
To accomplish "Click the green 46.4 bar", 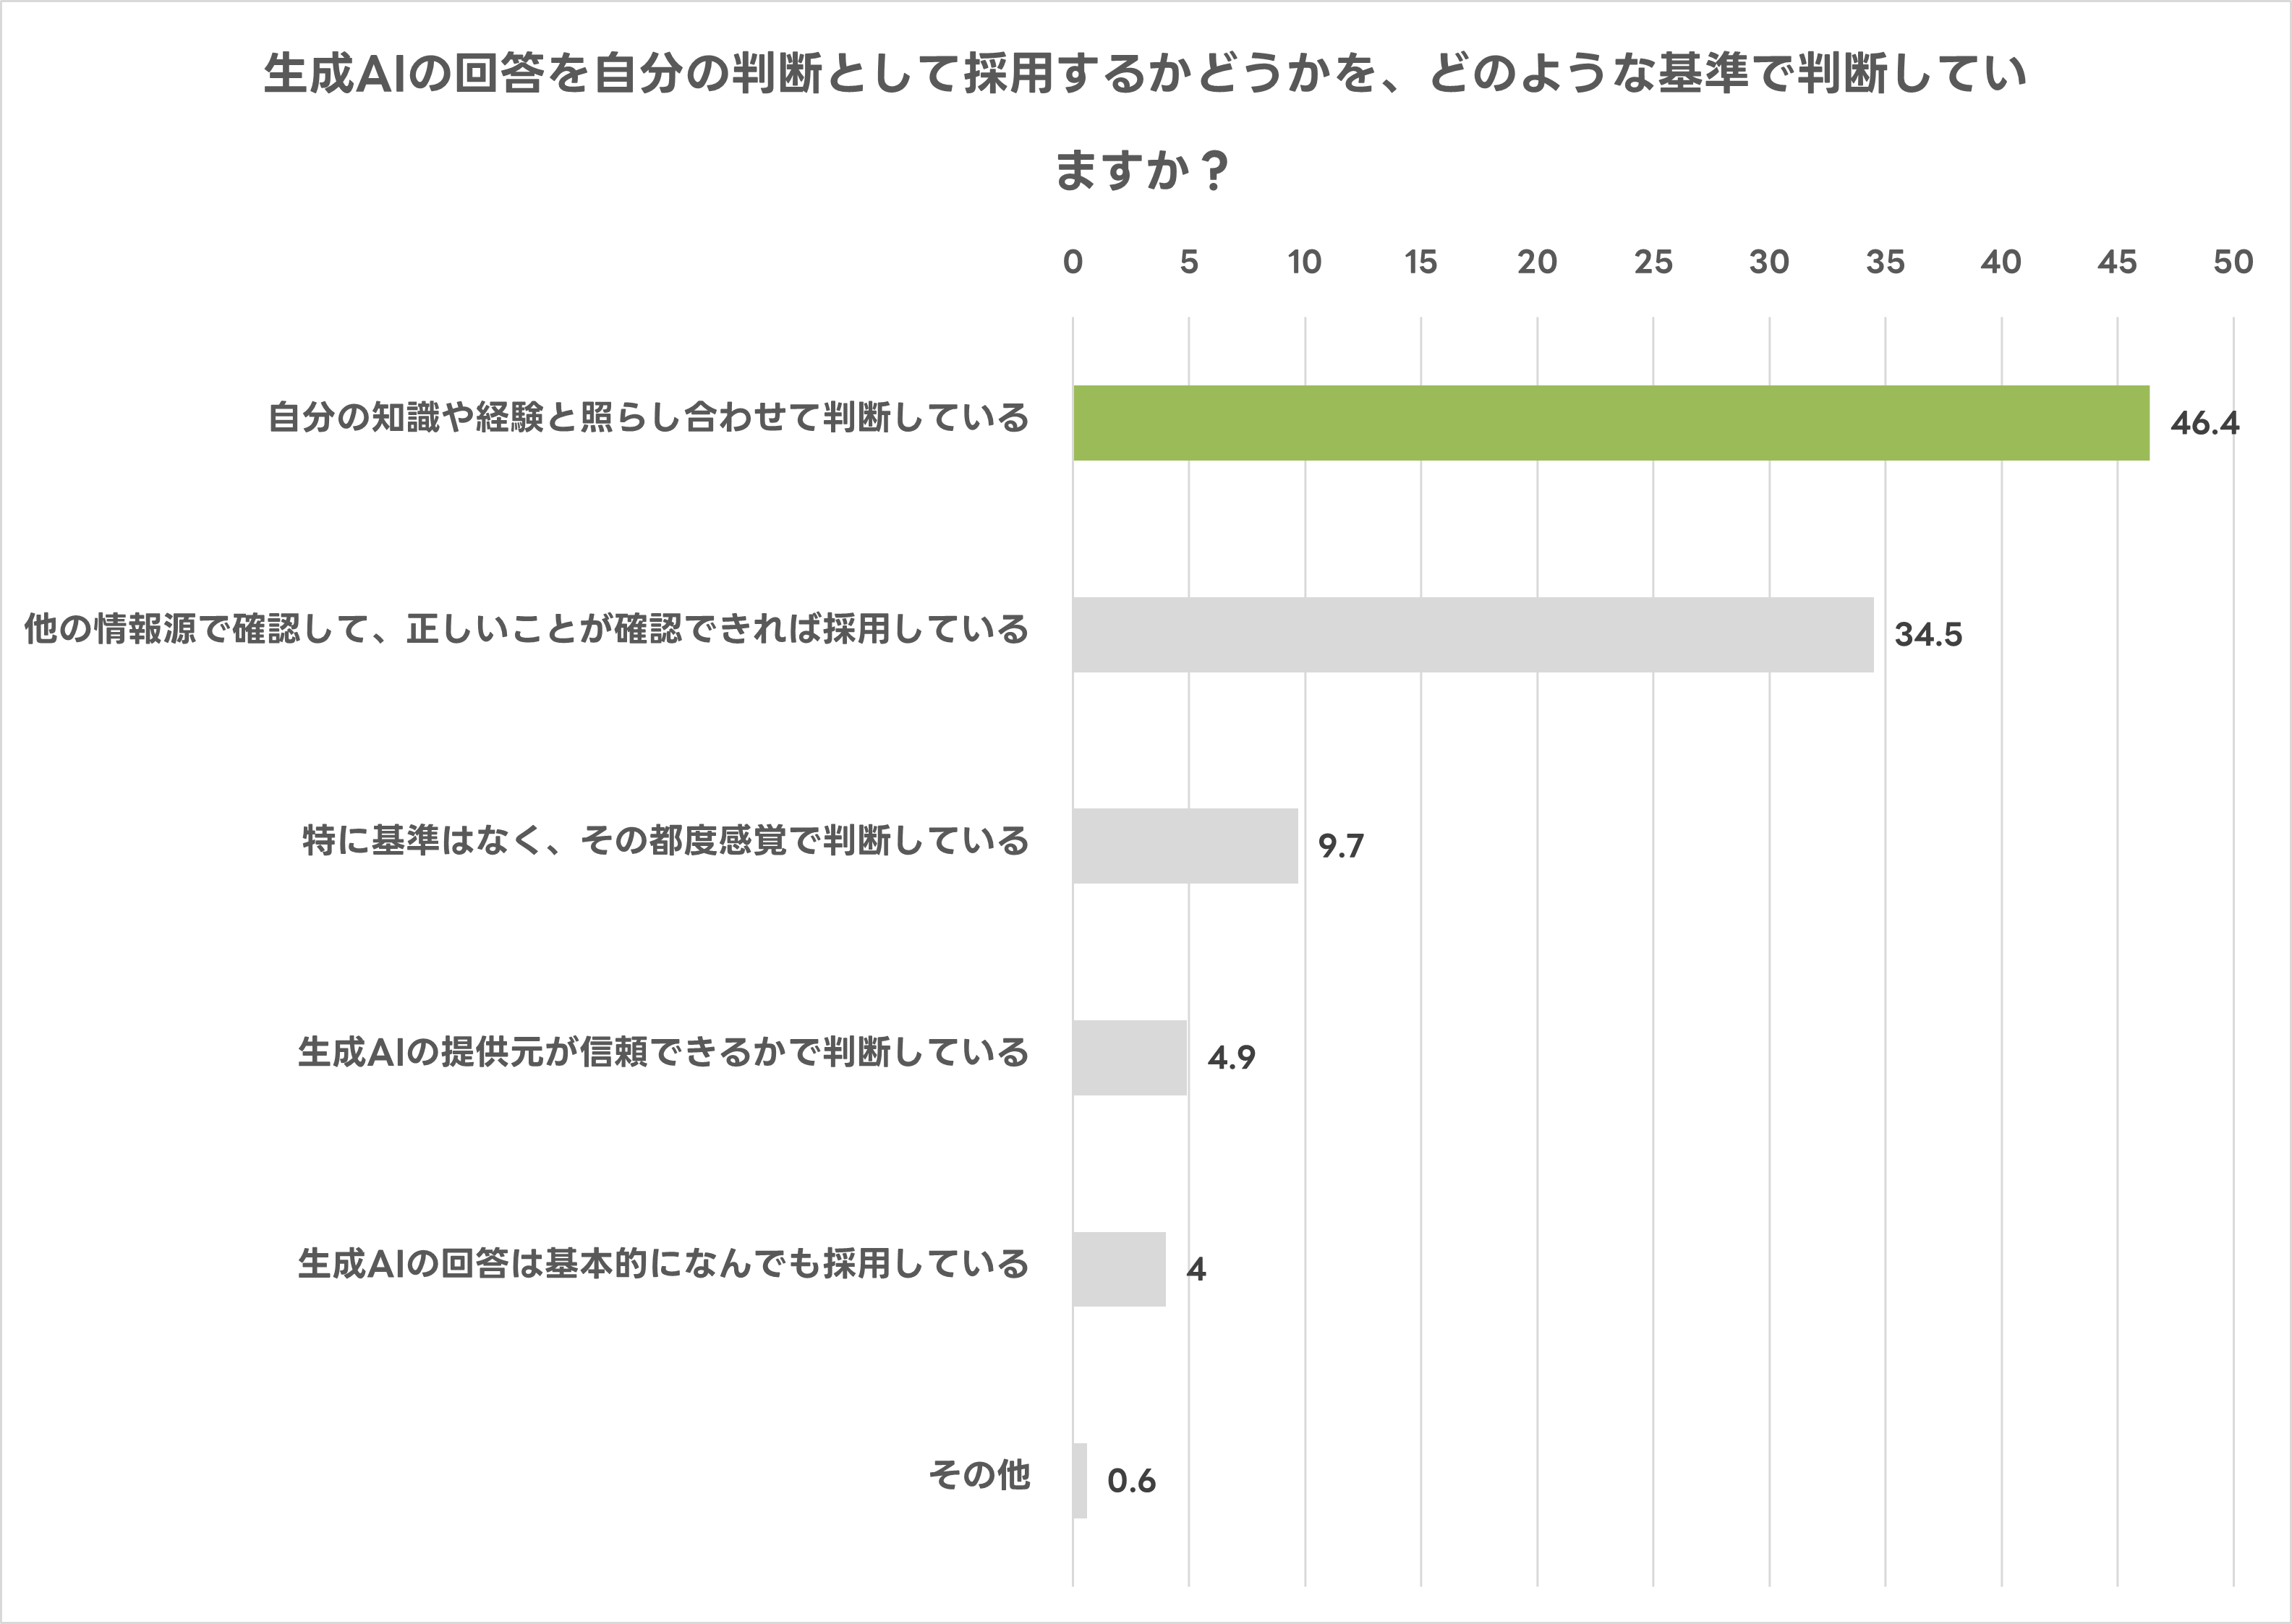I will [1610, 423].
